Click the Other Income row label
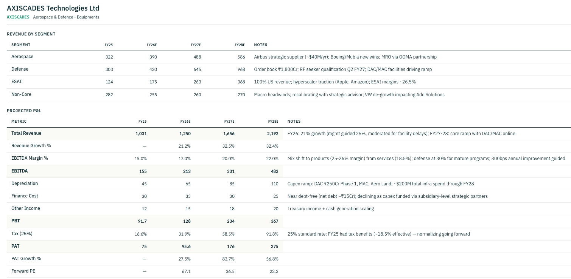Viewport: 571px width, 279px height. 26,208
